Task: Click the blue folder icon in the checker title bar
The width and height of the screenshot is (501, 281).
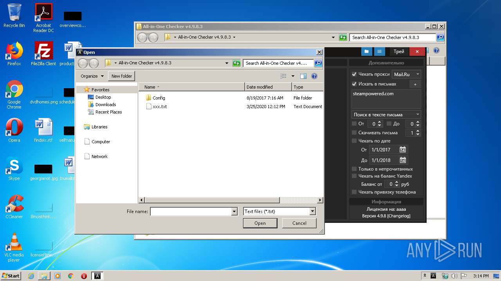Action: coord(366,52)
